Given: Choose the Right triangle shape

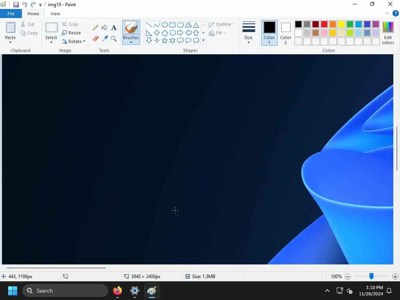Looking at the screenshot, I should (x=149, y=33).
